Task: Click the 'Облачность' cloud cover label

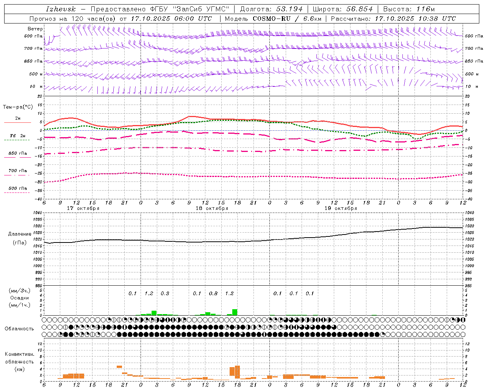Action: [x=19, y=329]
